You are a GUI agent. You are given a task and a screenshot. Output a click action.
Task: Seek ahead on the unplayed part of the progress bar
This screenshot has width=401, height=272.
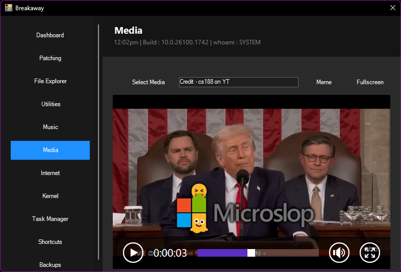(287, 253)
